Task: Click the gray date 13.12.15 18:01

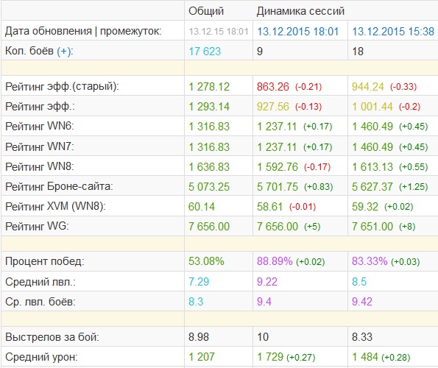Action: point(219,31)
